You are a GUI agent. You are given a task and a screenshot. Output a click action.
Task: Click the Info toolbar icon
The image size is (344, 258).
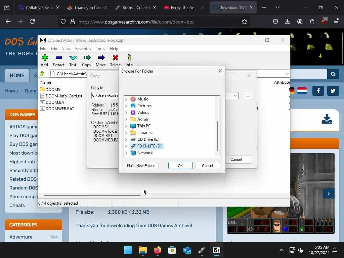pyautogui.click(x=129, y=60)
